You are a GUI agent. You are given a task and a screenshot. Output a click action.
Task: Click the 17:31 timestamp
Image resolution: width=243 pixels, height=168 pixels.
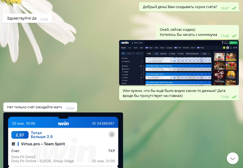[44, 20]
